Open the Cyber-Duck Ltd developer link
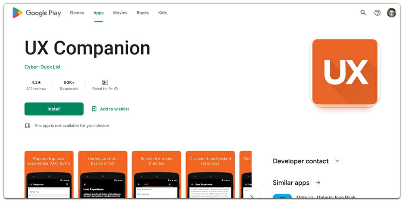 point(42,67)
